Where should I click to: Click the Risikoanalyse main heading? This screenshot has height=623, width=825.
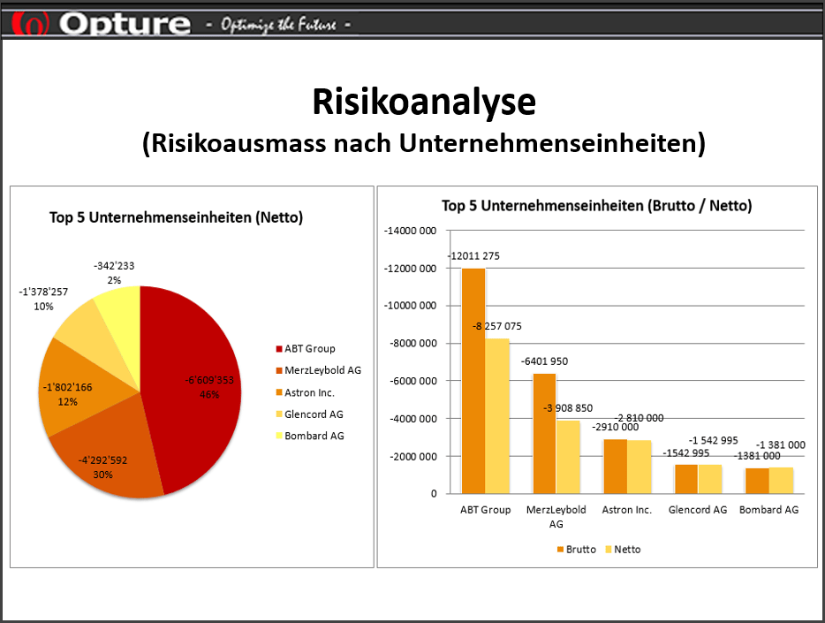point(423,103)
